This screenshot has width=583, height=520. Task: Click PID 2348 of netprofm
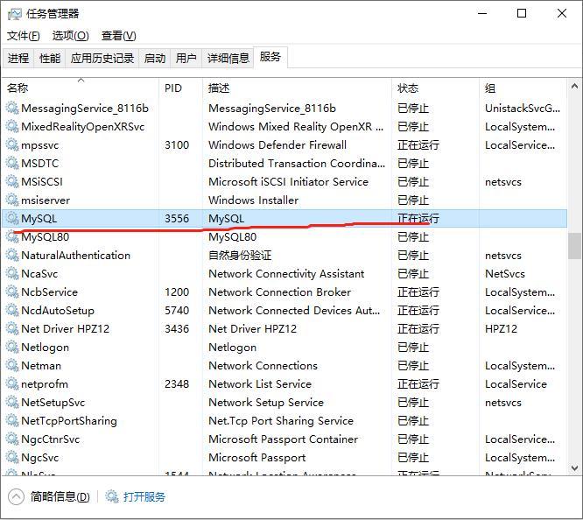[177, 383]
